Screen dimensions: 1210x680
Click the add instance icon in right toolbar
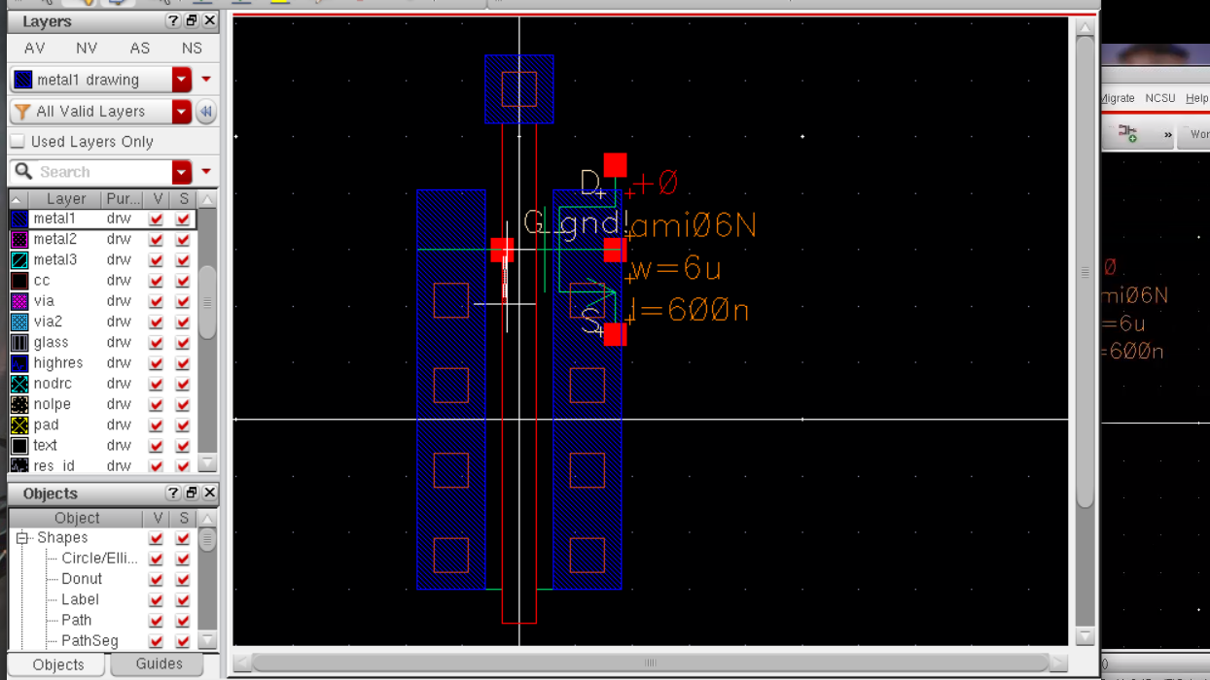tap(1127, 133)
